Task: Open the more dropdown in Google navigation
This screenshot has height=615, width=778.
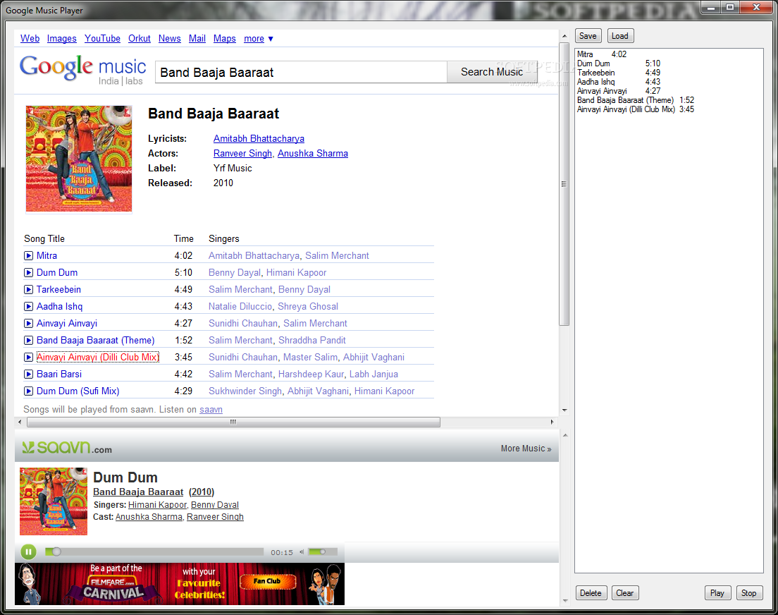Action: [259, 38]
